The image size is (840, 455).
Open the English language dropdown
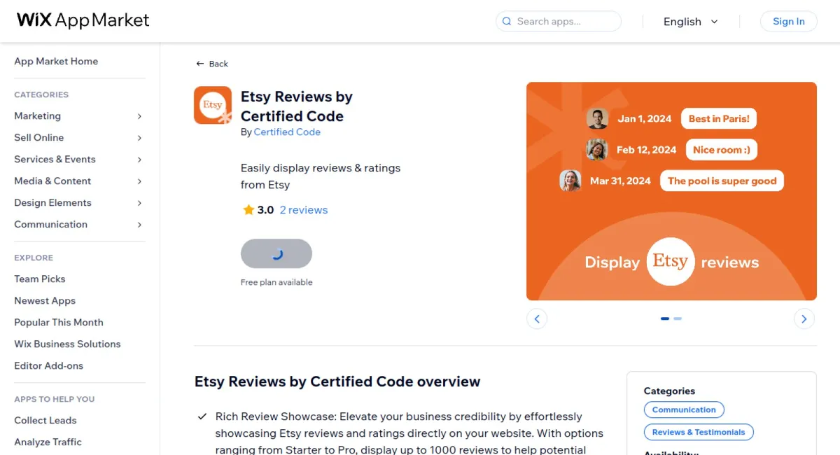click(x=691, y=22)
